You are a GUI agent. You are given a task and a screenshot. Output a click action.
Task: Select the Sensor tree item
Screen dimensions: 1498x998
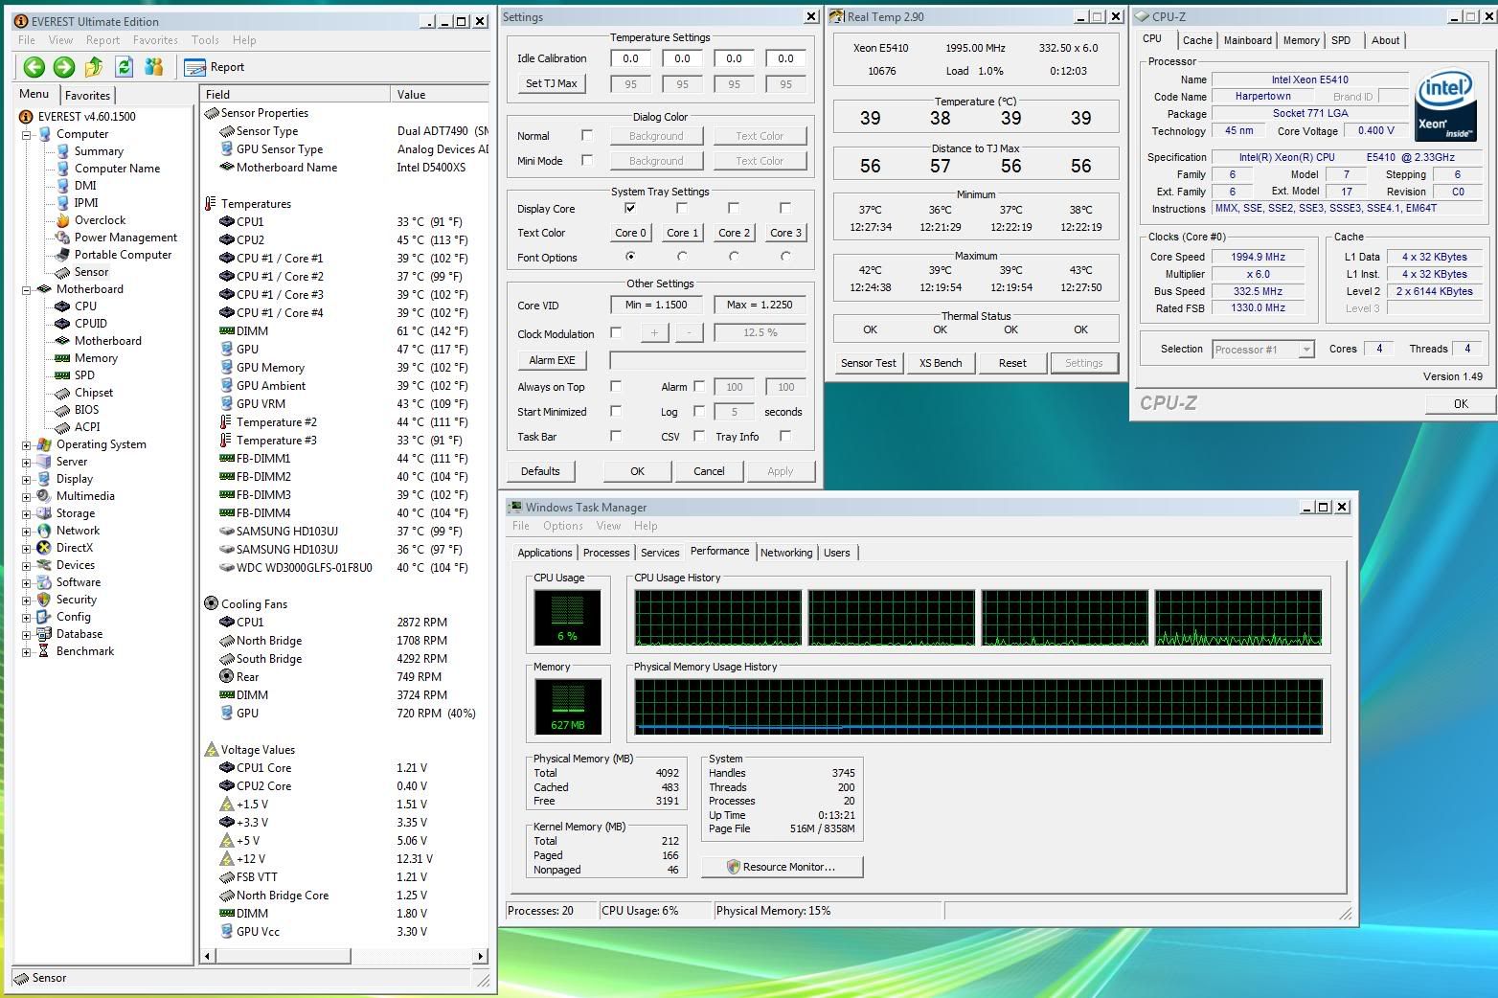(x=91, y=272)
